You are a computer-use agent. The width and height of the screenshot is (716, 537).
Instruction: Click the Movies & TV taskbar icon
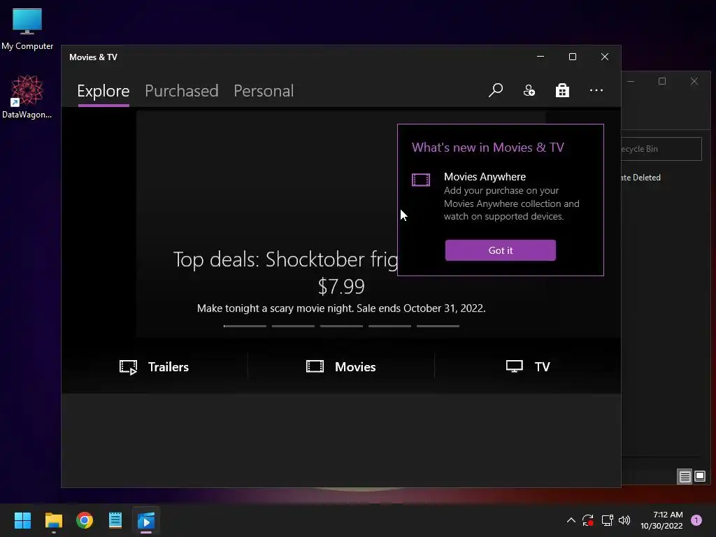146,520
